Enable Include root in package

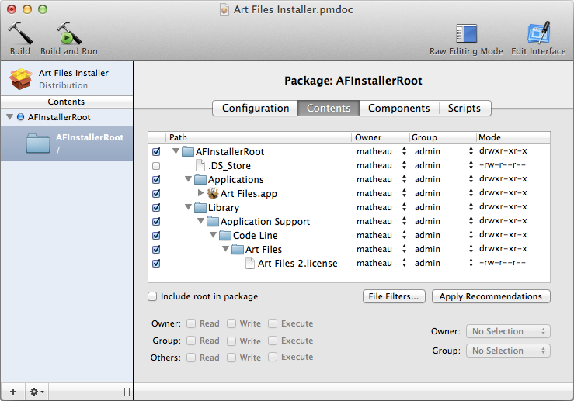coord(152,296)
